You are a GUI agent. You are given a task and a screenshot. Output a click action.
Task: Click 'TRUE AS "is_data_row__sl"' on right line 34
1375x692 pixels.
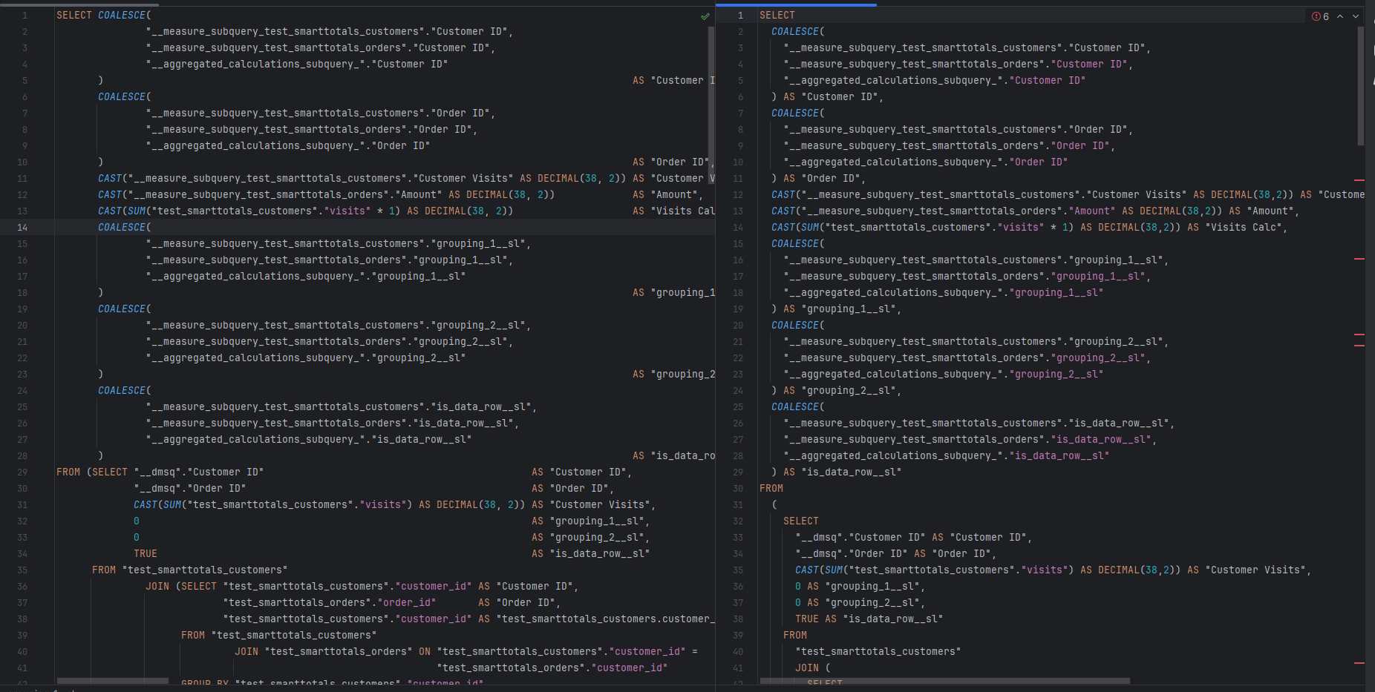pyautogui.click(x=869, y=619)
